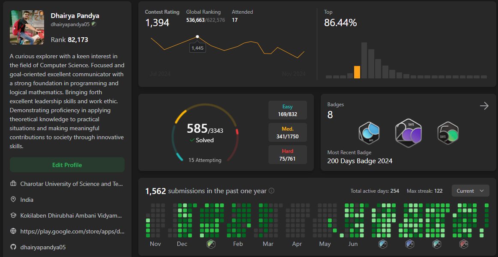The image size is (498, 257).
Task: Click the purple-blue monthly badge in heatmap
Action: 410,244
